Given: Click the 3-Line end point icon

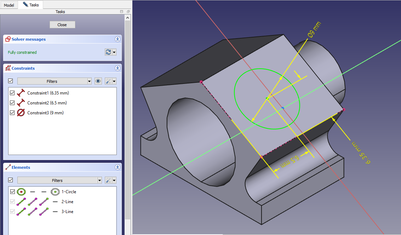Looking at the screenshot, I should click(44, 212).
